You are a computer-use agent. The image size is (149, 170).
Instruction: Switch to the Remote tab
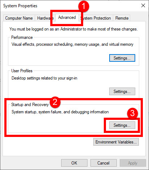pos(122,18)
